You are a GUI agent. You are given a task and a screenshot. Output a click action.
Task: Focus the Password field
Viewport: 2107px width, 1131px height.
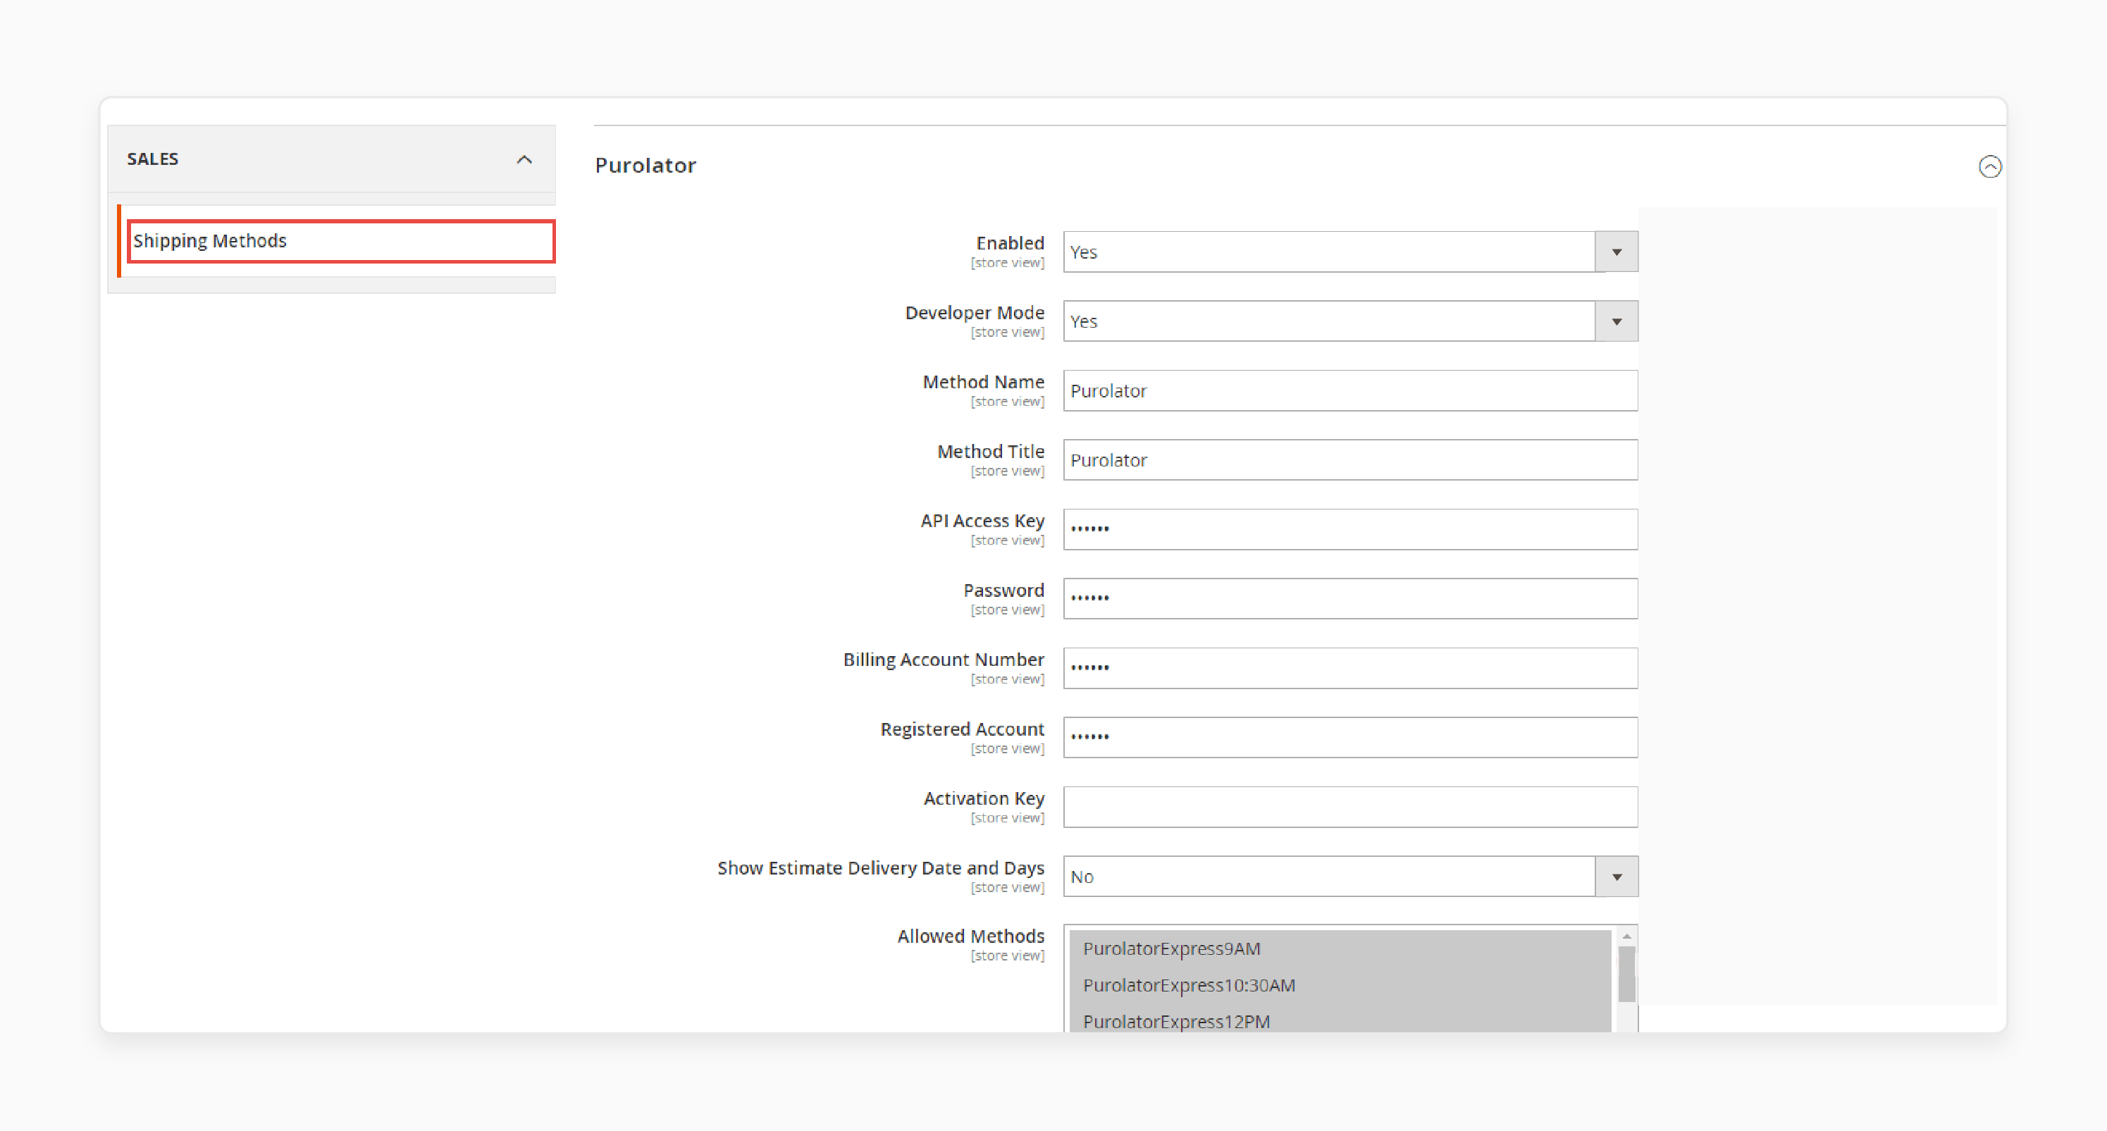(x=1349, y=599)
